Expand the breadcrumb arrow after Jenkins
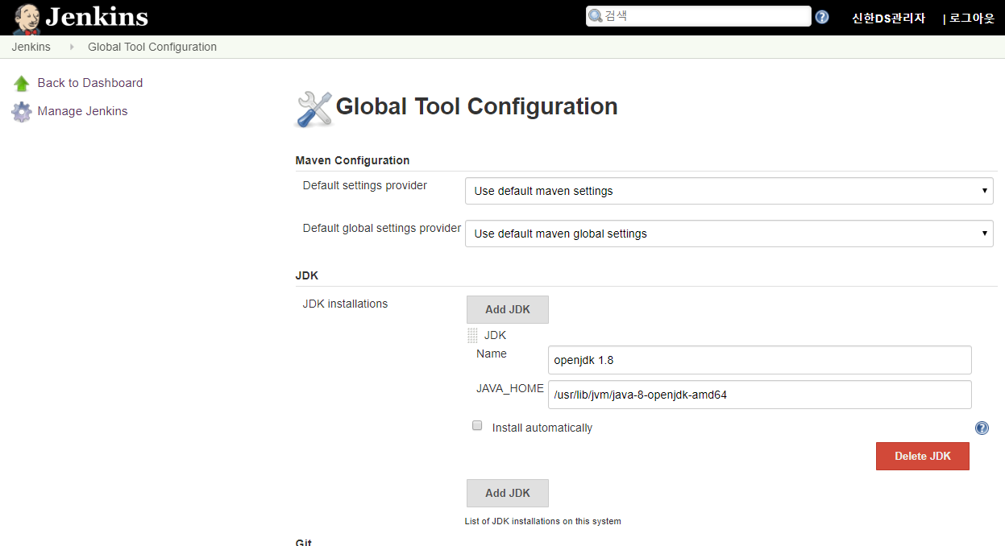The image size is (1005, 546). pyautogui.click(x=72, y=47)
